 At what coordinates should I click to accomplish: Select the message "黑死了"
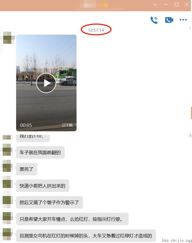[x=27, y=169]
